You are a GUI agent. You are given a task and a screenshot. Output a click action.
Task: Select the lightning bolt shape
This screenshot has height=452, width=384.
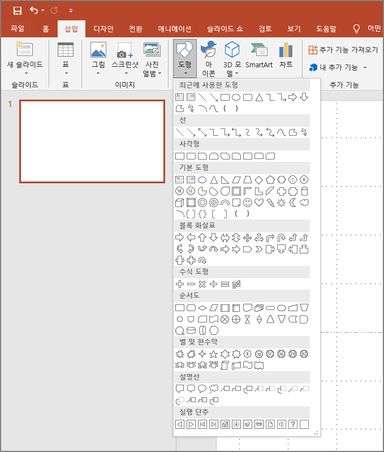270,203
